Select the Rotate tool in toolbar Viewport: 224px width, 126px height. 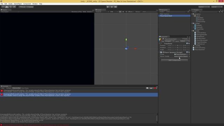pos(10,7)
